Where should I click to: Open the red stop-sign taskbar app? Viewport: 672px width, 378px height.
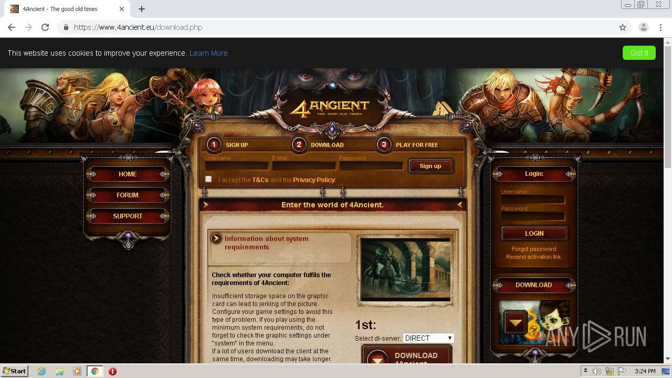click(x=112, y=371)
